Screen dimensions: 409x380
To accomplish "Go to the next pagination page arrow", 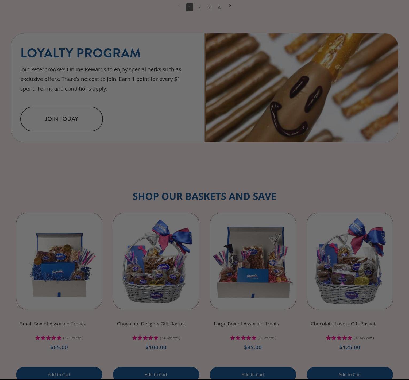I will tap(230, 5).
